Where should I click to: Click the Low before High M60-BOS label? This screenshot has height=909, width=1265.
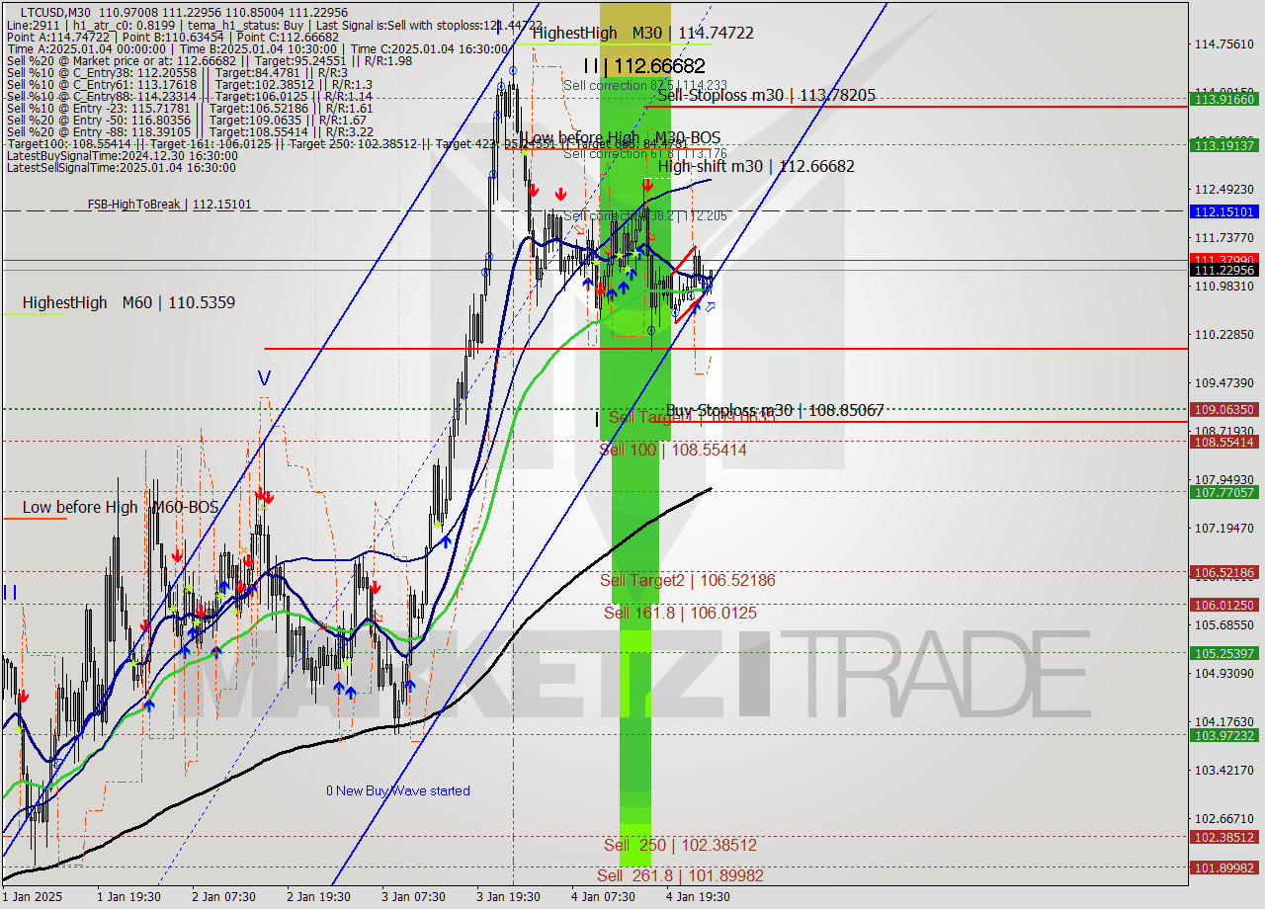click(121, 507)
